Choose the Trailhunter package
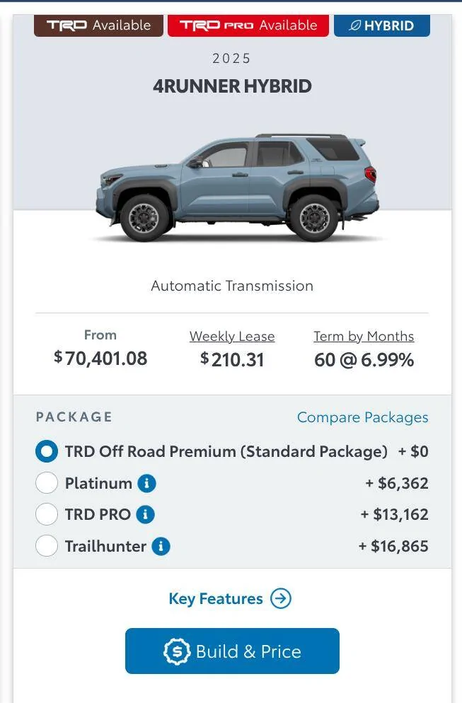 pyautogui.click(x=47, y=546)
